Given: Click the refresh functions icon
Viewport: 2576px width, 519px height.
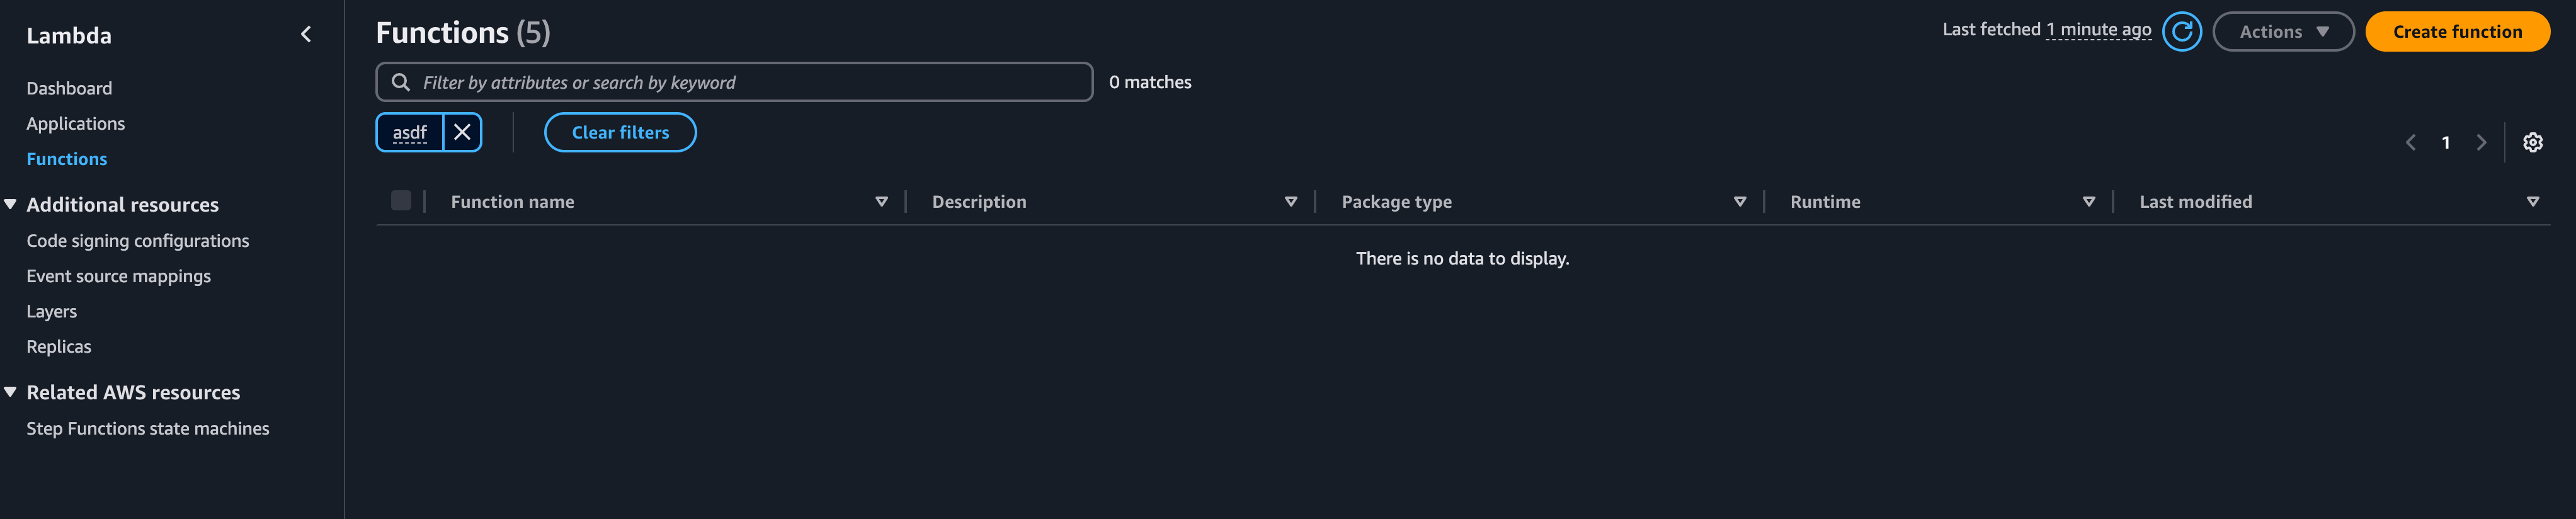Looking at the screenshot, I should [2181, 32].
